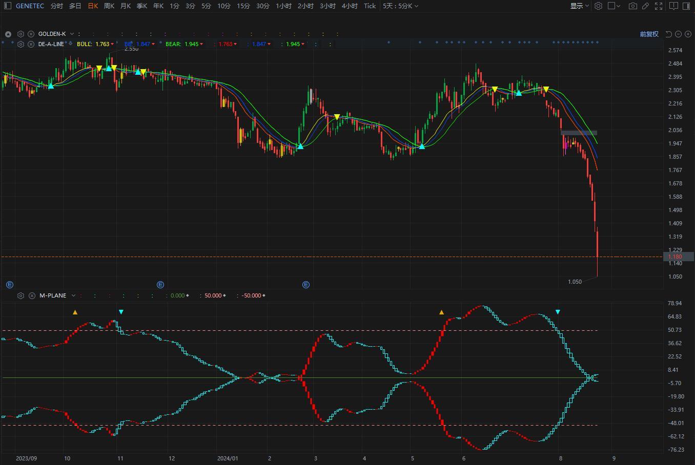Screen dimensions: 695x465
Task: Select the 5分 timeframe
Action: tap(206, 6)
